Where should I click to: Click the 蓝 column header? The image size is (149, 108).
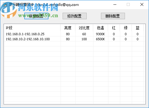point(138,28)
